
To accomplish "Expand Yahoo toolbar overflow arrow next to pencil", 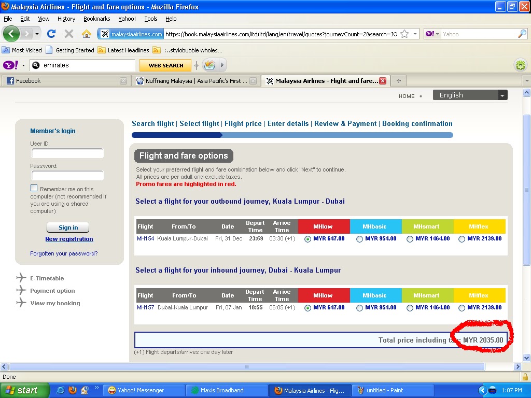I will coord(222,65).
